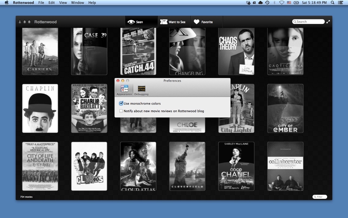Switch to the Seen tab
This screenshot has height=218, width=348.
(136, 22)
